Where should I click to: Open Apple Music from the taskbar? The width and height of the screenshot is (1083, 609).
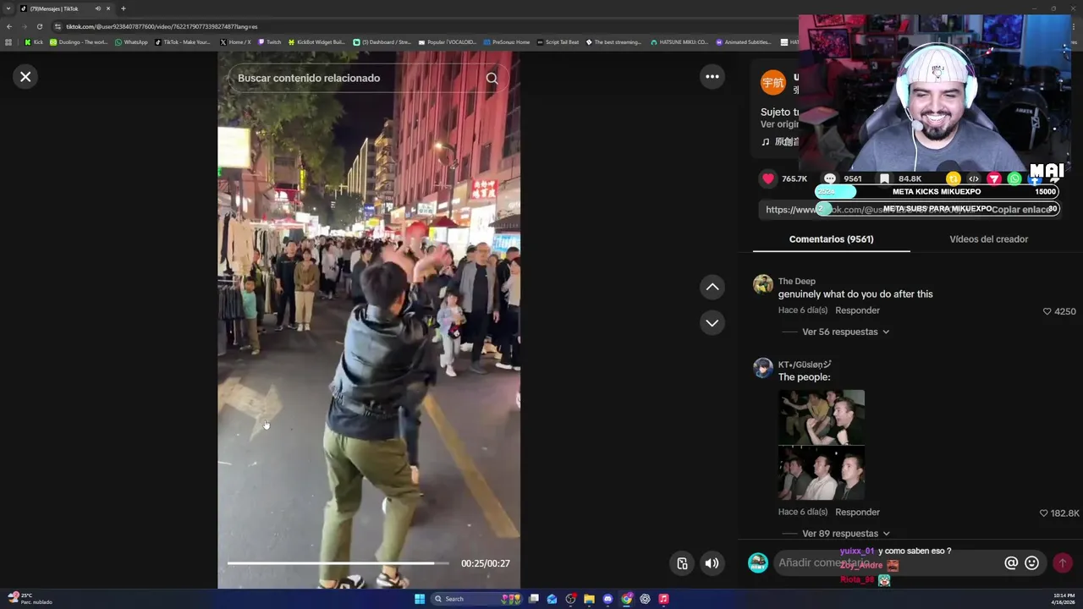[x=663, y=599]
